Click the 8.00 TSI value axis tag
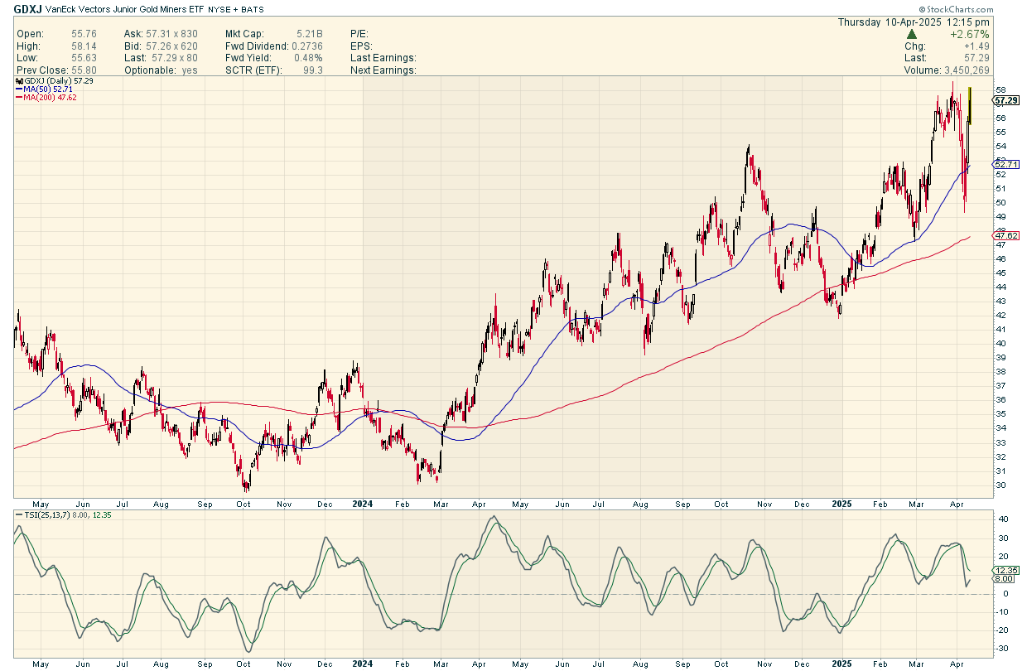The width and height of the screenshot is (1027, 671). tap(1004, 579)
